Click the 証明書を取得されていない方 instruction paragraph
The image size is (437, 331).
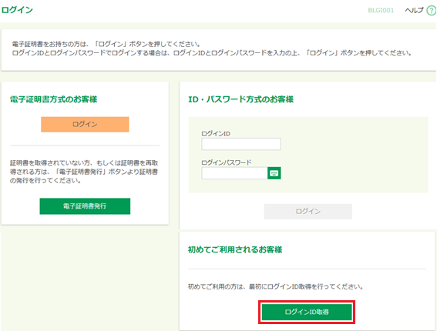84,172
